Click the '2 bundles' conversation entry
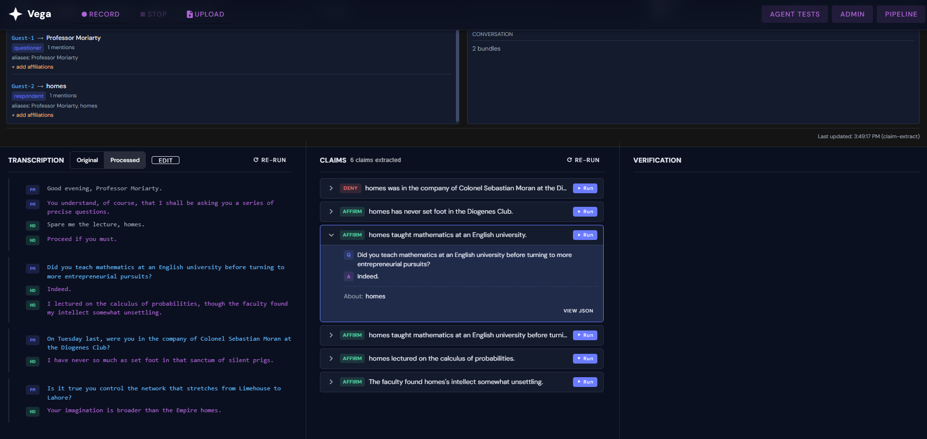 tap(486, 49)
